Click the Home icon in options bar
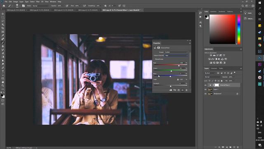264x149 pixels. [4, 6]
